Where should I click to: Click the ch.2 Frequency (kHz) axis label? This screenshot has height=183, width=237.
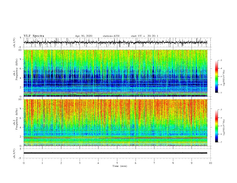pyautogui.click(x=16, y=119)
